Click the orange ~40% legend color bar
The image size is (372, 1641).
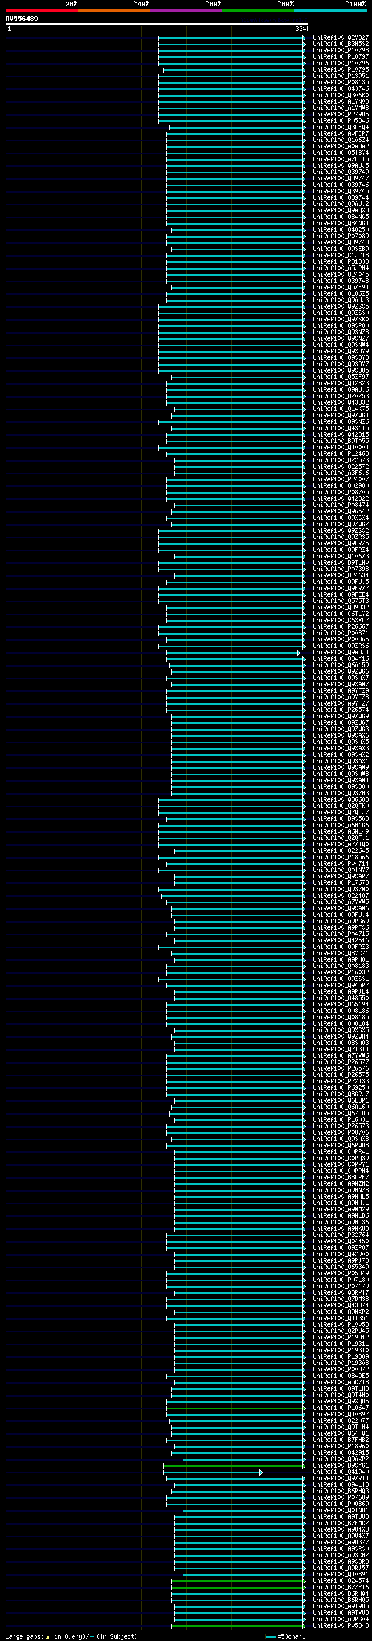tap(114, 11)
